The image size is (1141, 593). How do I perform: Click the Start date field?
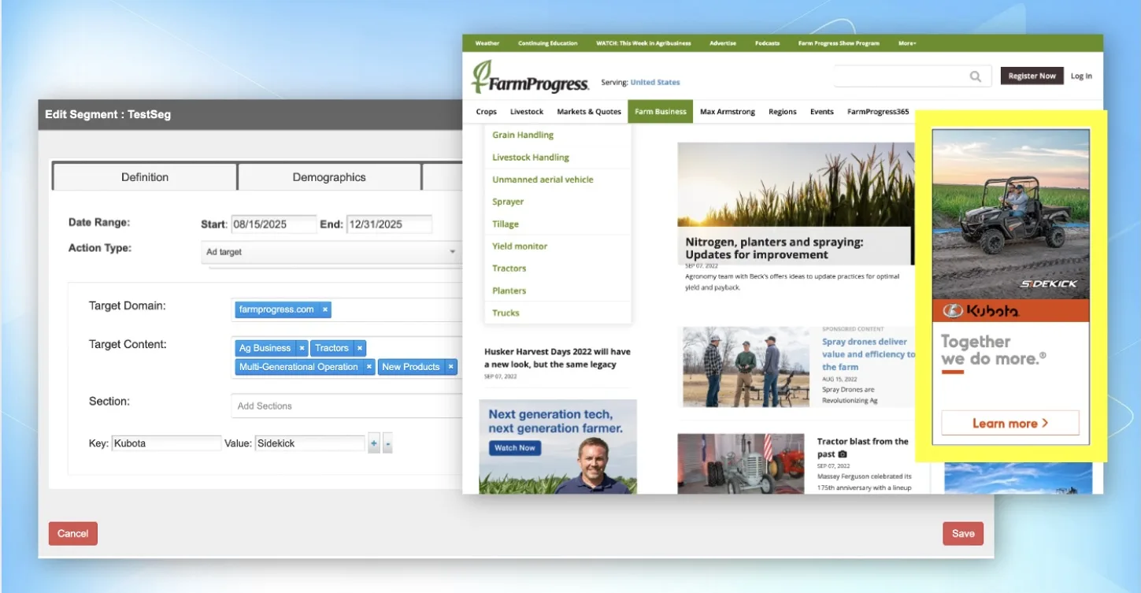pos(273,224)
